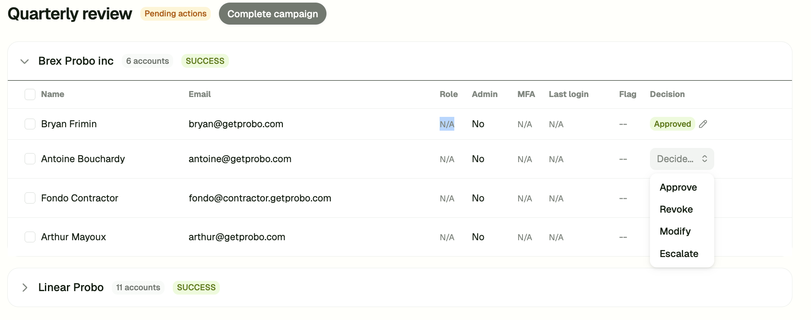
Task: Toggle the select-all checkbox in table header
Action: [30, 94]
